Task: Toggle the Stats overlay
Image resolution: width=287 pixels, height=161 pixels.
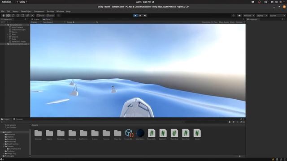Action: 232,22
